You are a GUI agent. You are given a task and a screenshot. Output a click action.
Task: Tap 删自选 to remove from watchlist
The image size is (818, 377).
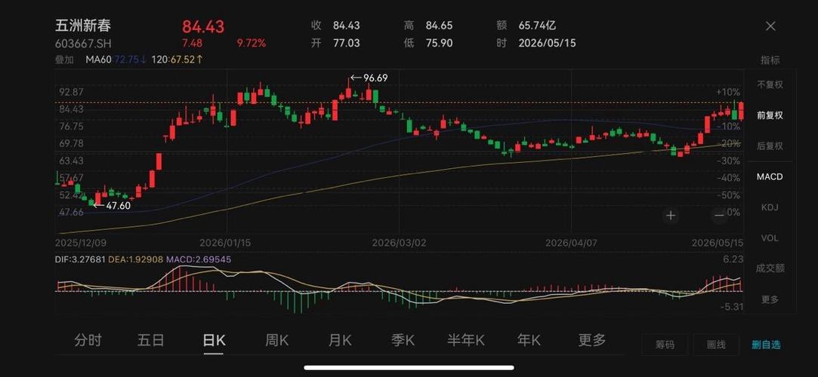[767, 345]
